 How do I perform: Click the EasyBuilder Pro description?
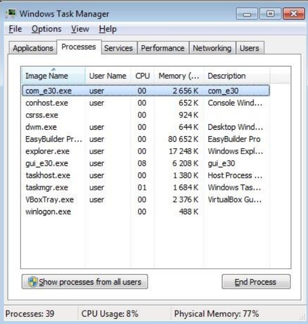click(234, 139)
